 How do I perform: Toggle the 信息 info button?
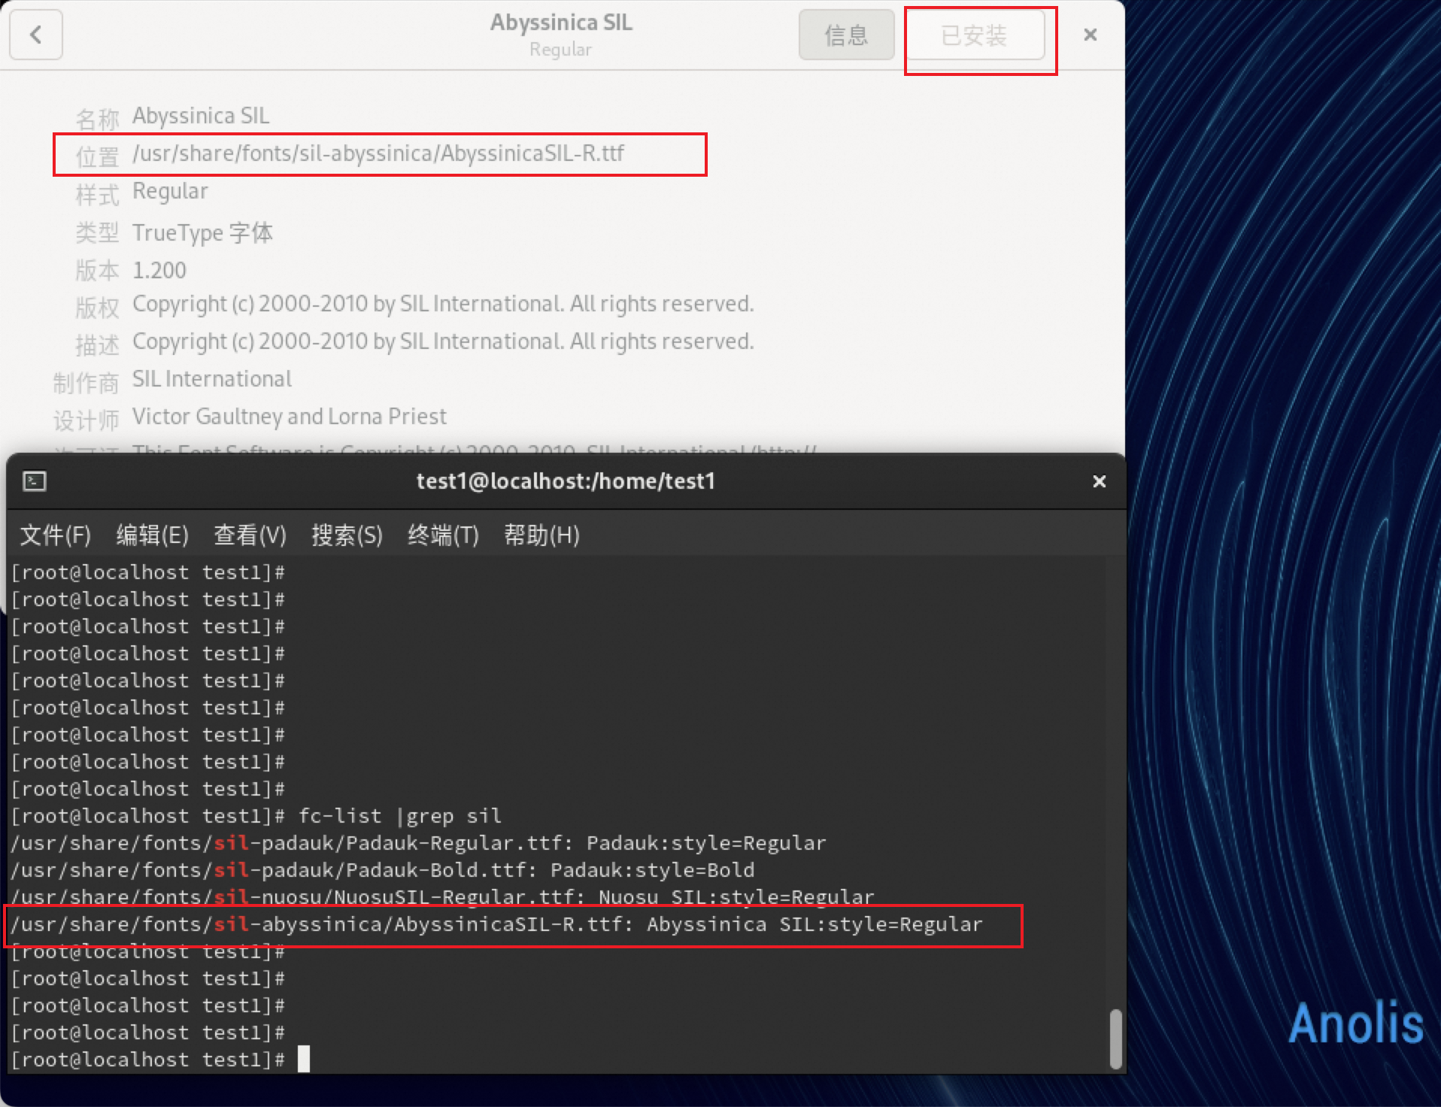(846, 35)
